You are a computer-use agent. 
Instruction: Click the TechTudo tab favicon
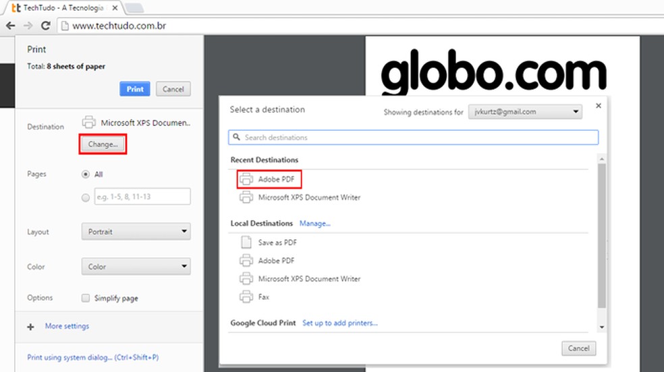(x=16, y=7)
